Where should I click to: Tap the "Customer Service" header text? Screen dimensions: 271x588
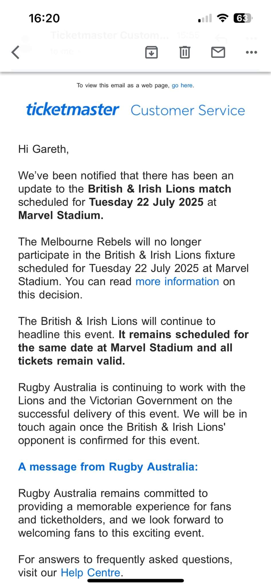(x=188, y=111)
